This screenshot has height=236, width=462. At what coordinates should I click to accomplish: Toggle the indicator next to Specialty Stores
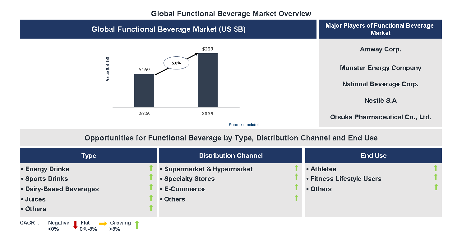[x=296, y=177]
